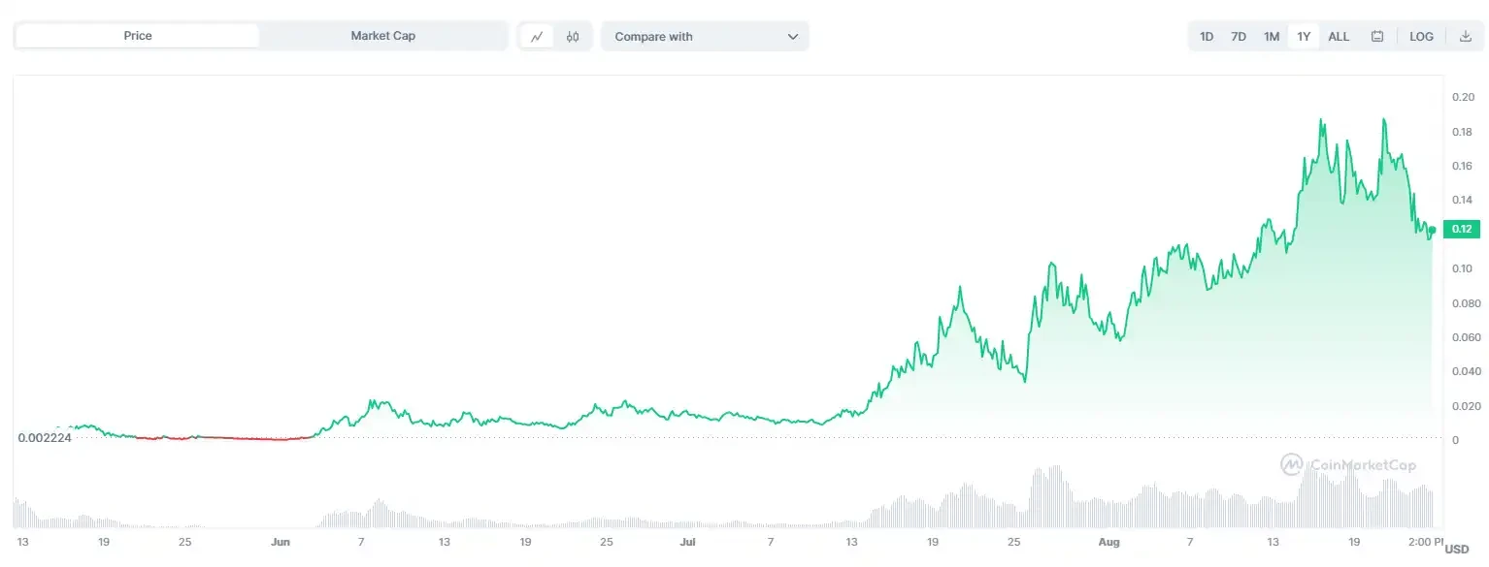
Task: Download the chart data
Action: (1465, 37)
